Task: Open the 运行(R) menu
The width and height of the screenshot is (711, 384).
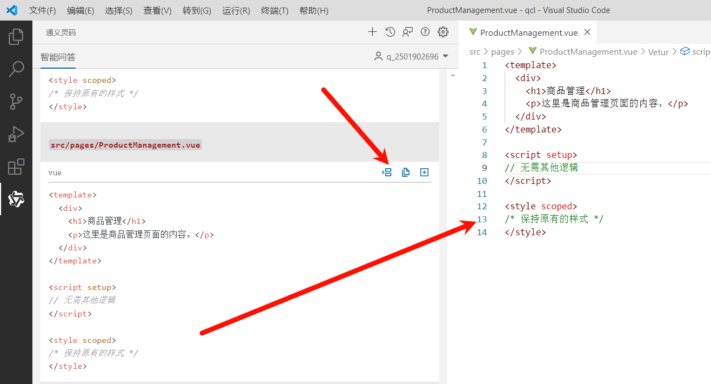Action: point(236,11)
